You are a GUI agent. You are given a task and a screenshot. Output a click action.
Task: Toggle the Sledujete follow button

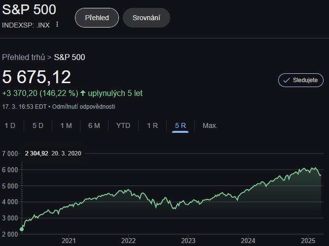pyautogui.click(x=301, y=80)
